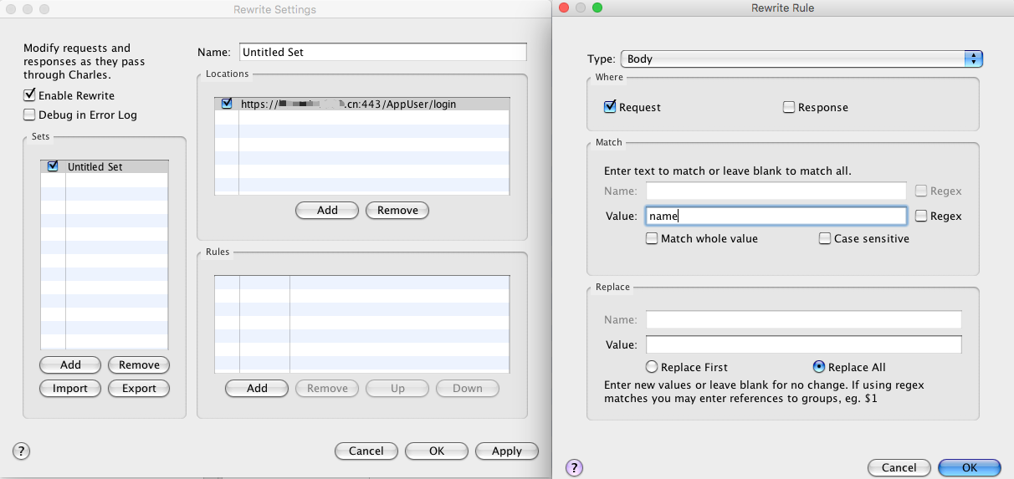Check the Response checkbox
Viewport: 1014px width, 479px height.
click(x=789, y=107)
